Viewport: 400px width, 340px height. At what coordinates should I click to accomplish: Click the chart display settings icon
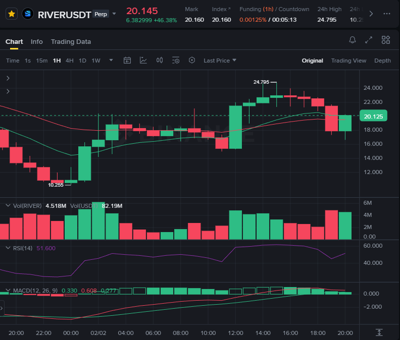click(176, 61)
